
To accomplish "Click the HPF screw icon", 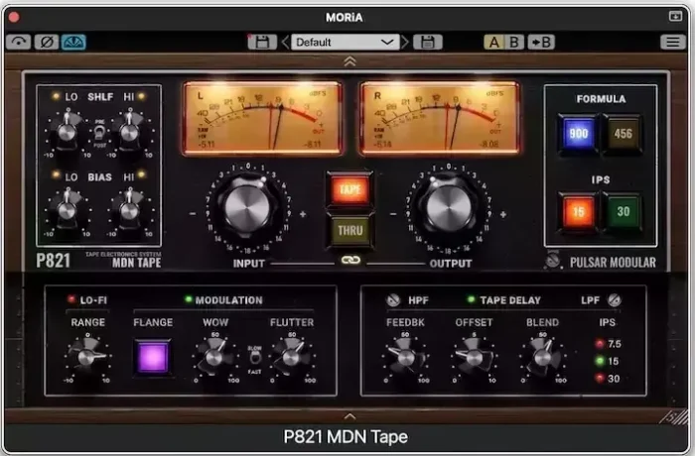I will (x=392, y=299).
